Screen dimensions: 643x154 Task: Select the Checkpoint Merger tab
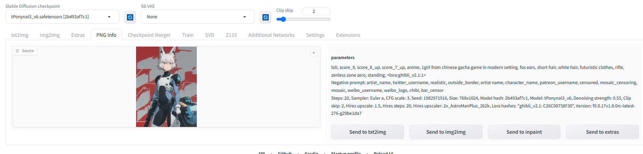(149, 35)
